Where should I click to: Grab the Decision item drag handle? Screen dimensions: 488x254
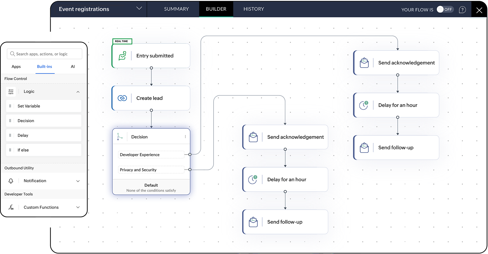coord(10,121)
